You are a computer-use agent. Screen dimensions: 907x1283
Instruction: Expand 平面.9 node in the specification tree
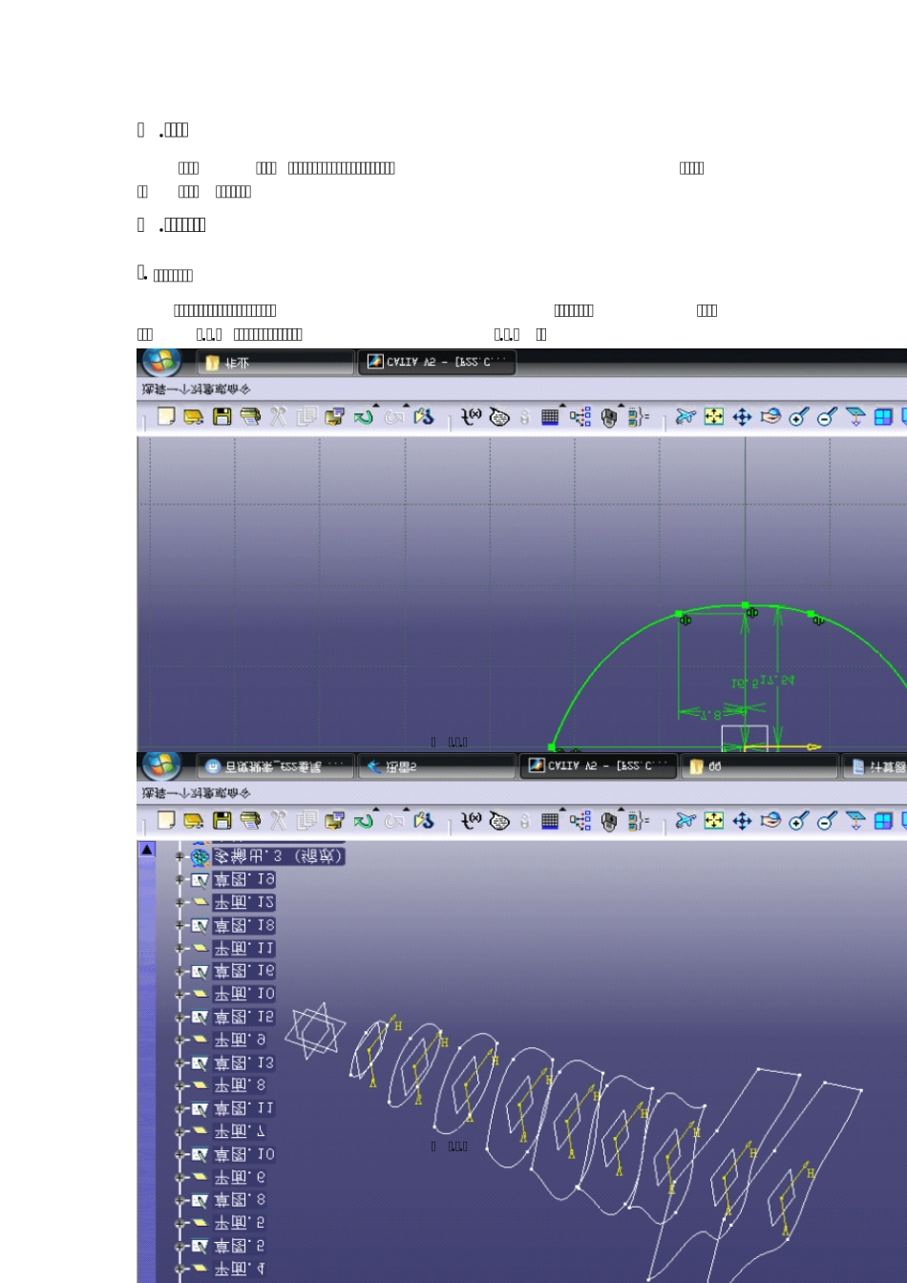pyautogui.click(x=179, y=1041)
